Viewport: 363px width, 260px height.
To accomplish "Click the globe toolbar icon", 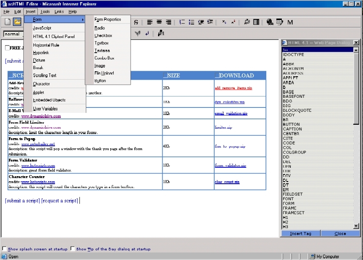I will point(270,22).
